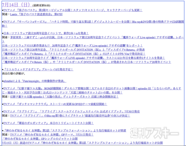Open 黒子のバスケ 第2期キービジュアル公開 link

tap(73, 10)
